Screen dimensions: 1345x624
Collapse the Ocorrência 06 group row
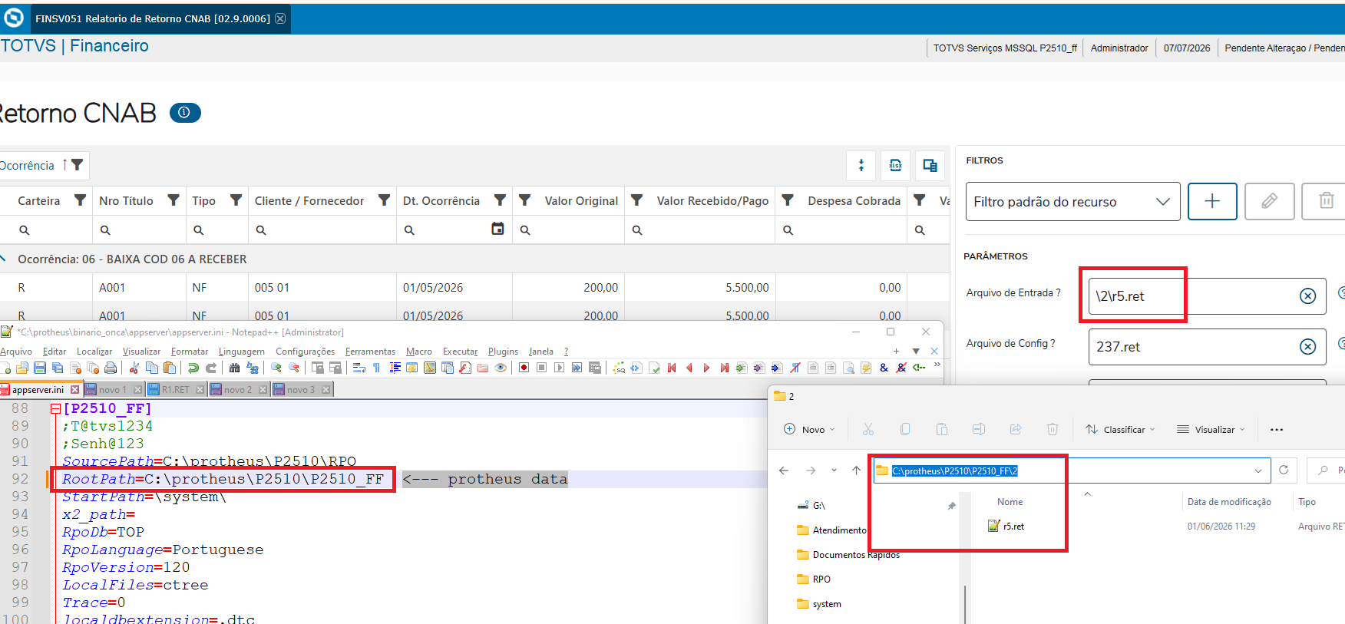point(4,259)
